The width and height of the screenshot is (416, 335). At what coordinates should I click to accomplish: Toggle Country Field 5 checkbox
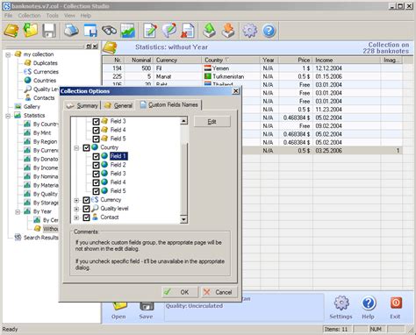96,191
